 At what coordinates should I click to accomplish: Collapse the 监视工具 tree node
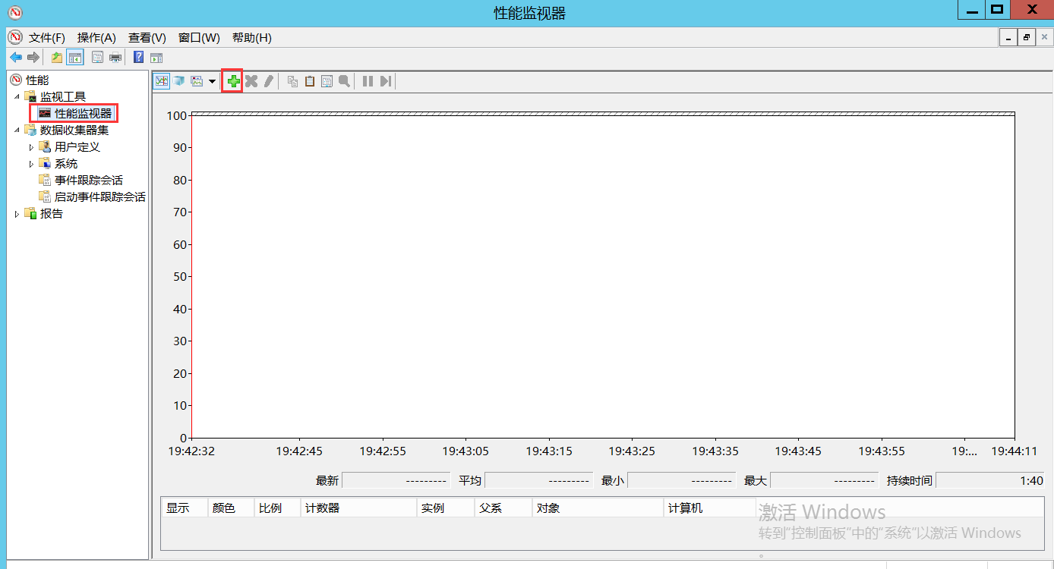(x=17, y=97)
